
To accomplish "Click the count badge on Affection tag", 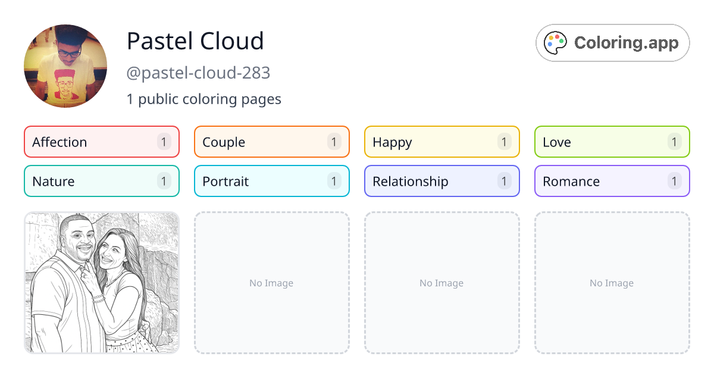I will point(164,142).
